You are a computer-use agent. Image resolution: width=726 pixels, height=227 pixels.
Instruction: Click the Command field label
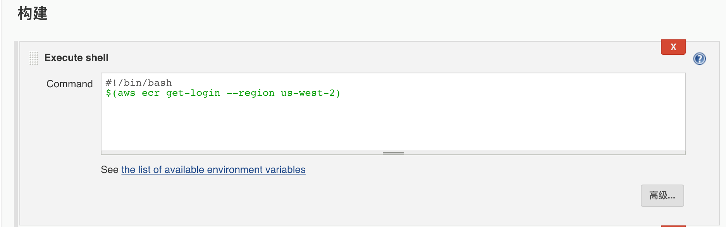(70, 84)
